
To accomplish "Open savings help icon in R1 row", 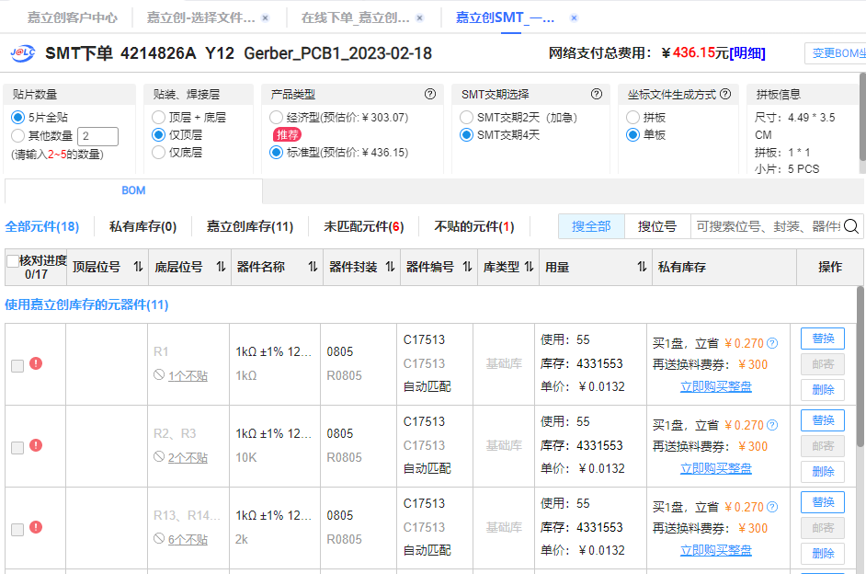I will (x=772, y=344).
